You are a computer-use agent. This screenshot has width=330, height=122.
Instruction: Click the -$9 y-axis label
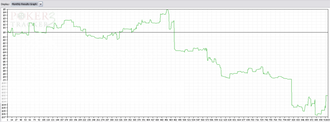(4, 80)
